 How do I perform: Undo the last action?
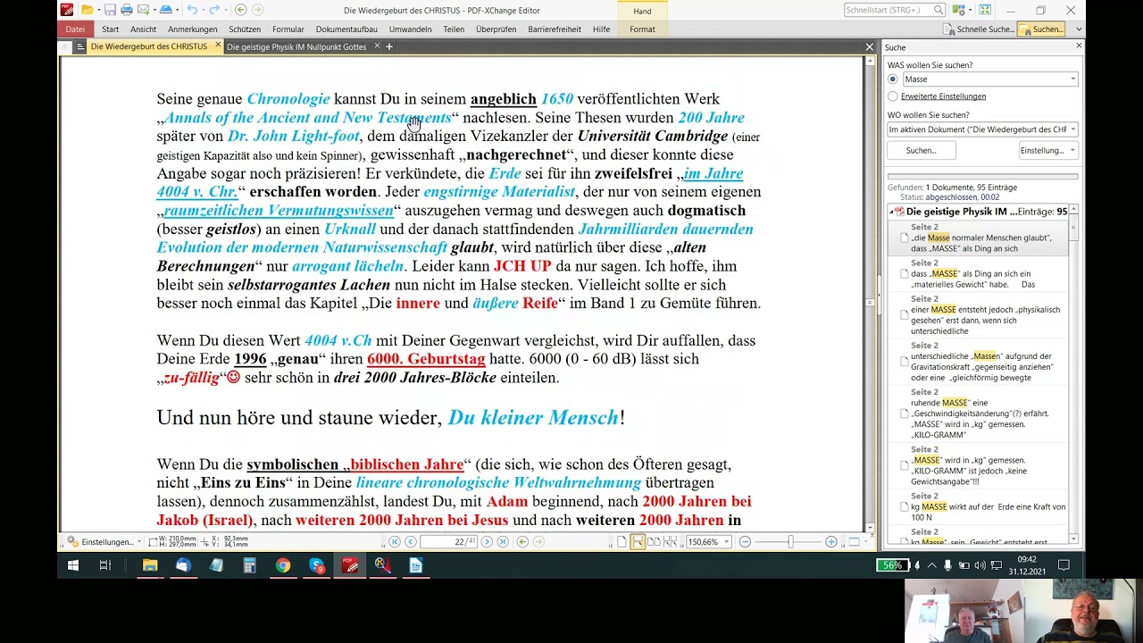(192, 10)
